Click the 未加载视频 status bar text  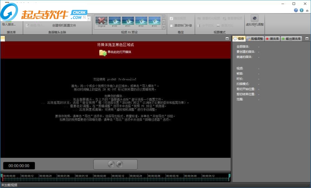click(9, 185)
